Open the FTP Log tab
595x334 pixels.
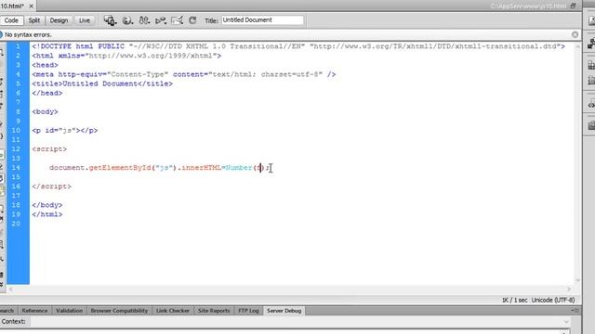point(248,311)
